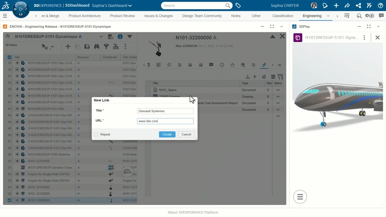Click the home icon in ENOVIA widget
Image resolution: width=386 pixels, height=217 pixels.
pos(8,37)
